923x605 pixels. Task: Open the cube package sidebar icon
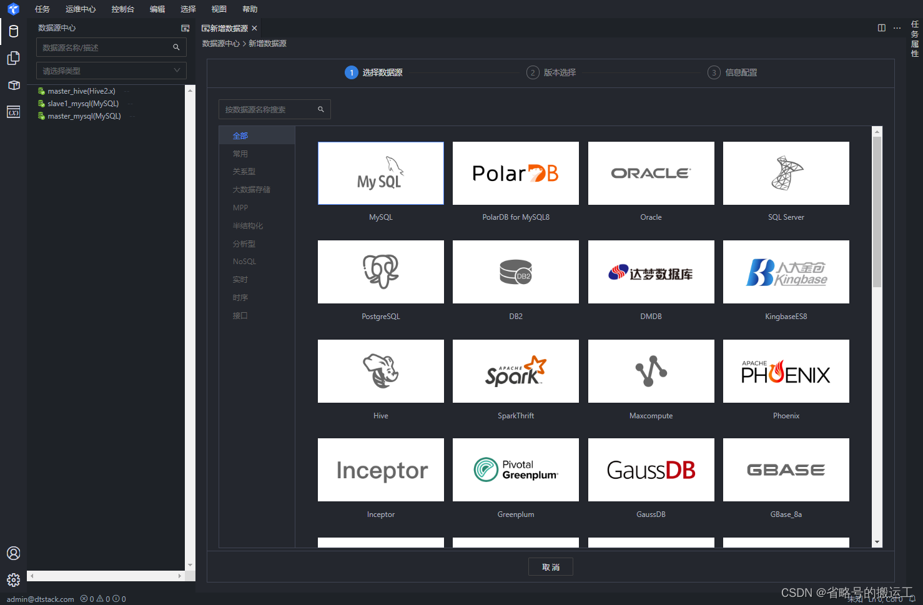[13, 85]
